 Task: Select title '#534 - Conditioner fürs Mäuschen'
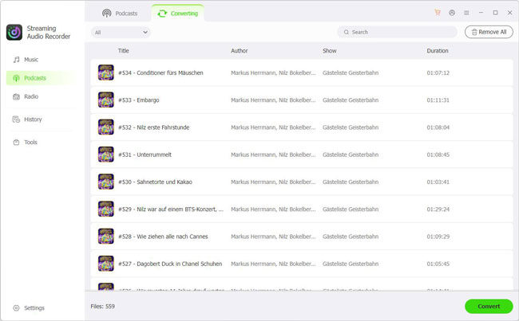coord(160,72)
